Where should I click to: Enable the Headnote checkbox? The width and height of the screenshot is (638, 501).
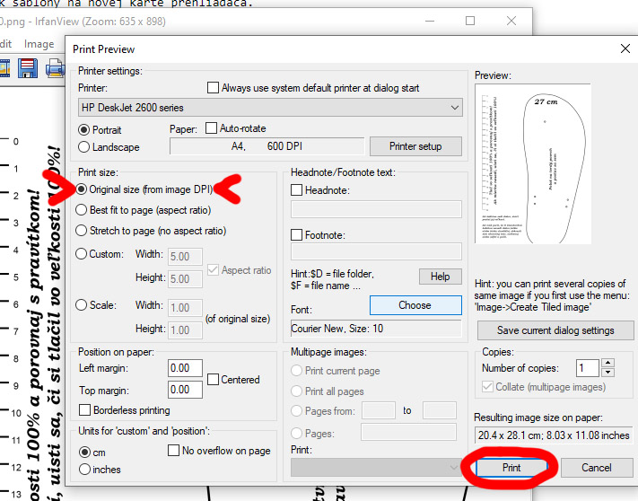pyautogui.click(x=297, y=190)
